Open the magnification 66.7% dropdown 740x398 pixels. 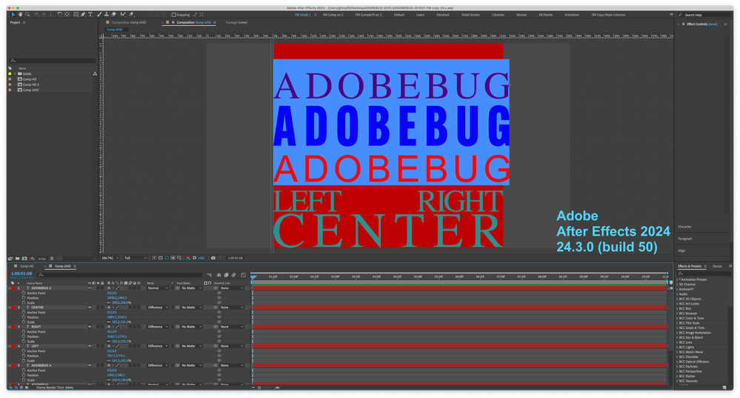tap(110, 258)
